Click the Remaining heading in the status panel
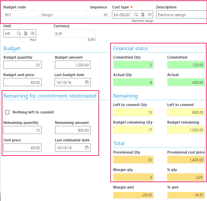 125,96
